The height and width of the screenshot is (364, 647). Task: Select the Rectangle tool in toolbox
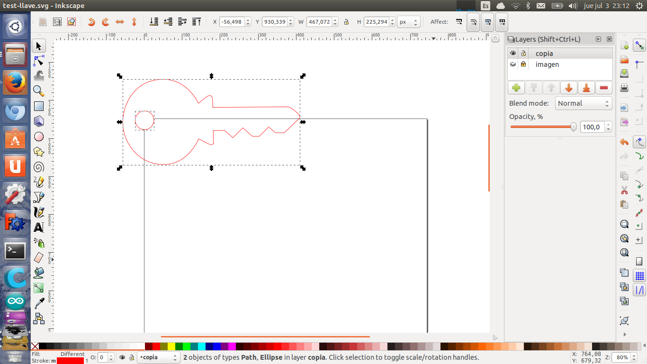[39, 107]
